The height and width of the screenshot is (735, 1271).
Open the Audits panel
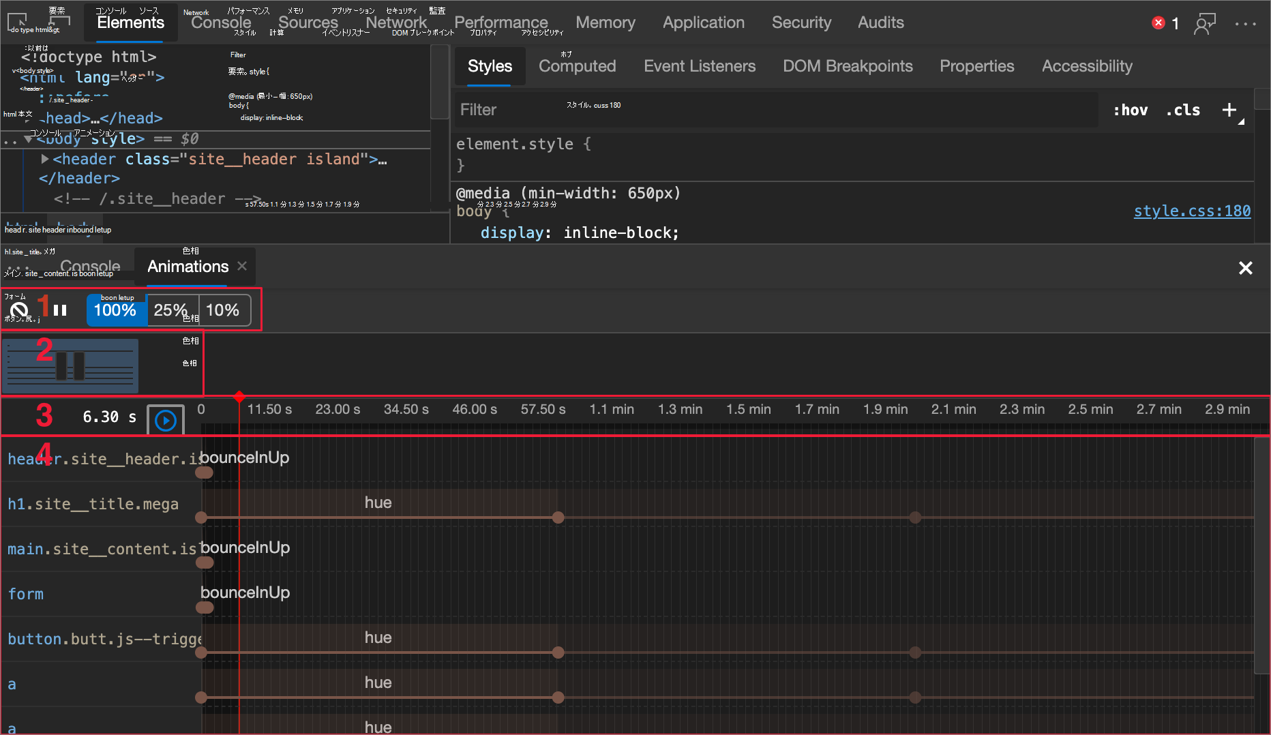tap(881, 22)
